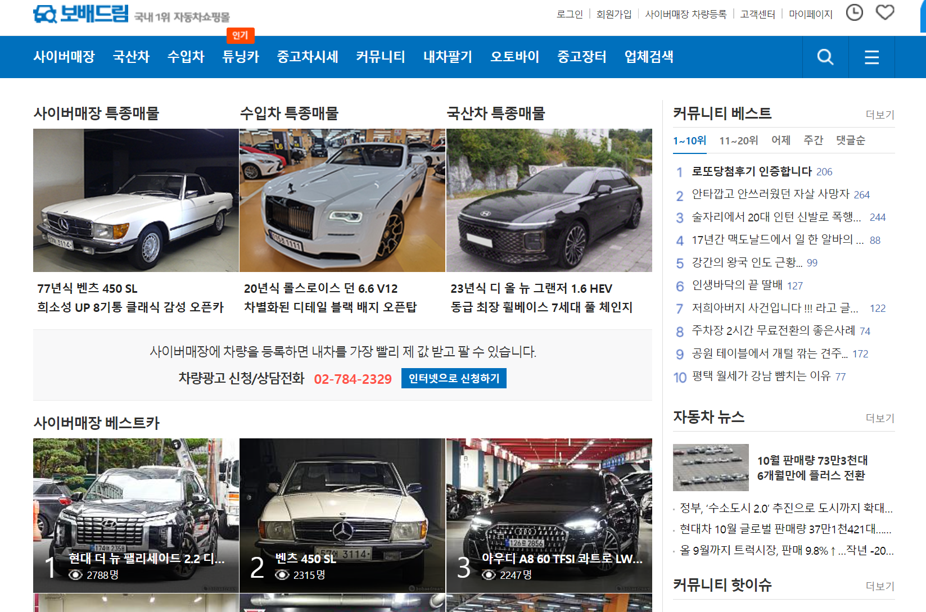Click 더보기 next to 커뮤니티 핫이슈
The height and width of the screenshot is (612, 926).
tap(880, 586)
